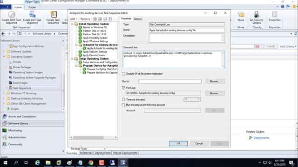The height and width of the screenshot is (167, 298).
Task: Collapse Setup Operating System group
Action: pos(72,59)
